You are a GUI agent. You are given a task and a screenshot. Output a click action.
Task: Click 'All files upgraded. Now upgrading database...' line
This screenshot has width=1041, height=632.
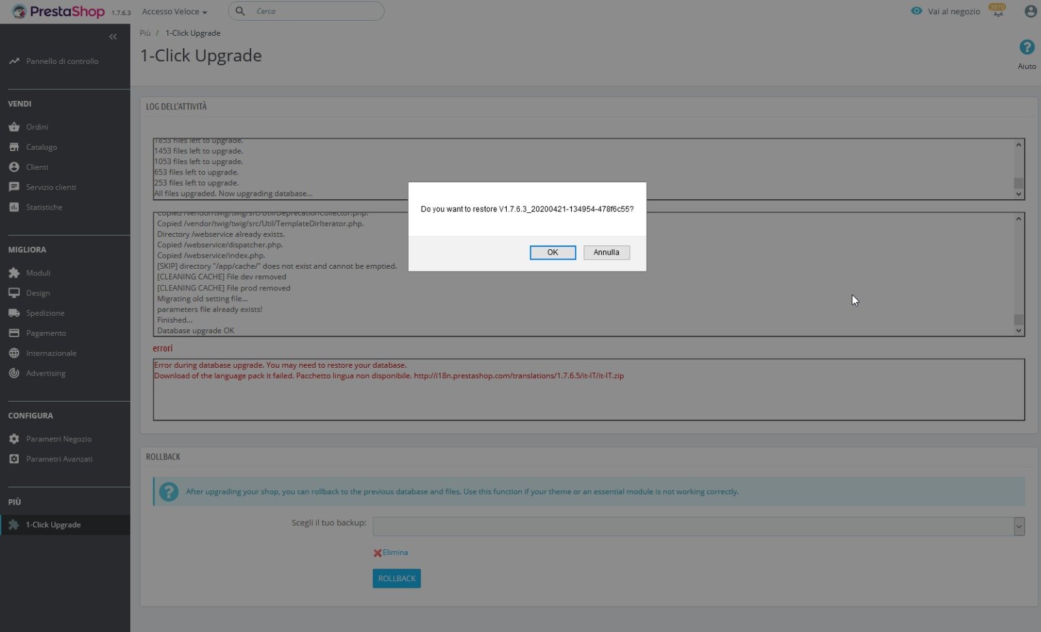click(234, 194)
